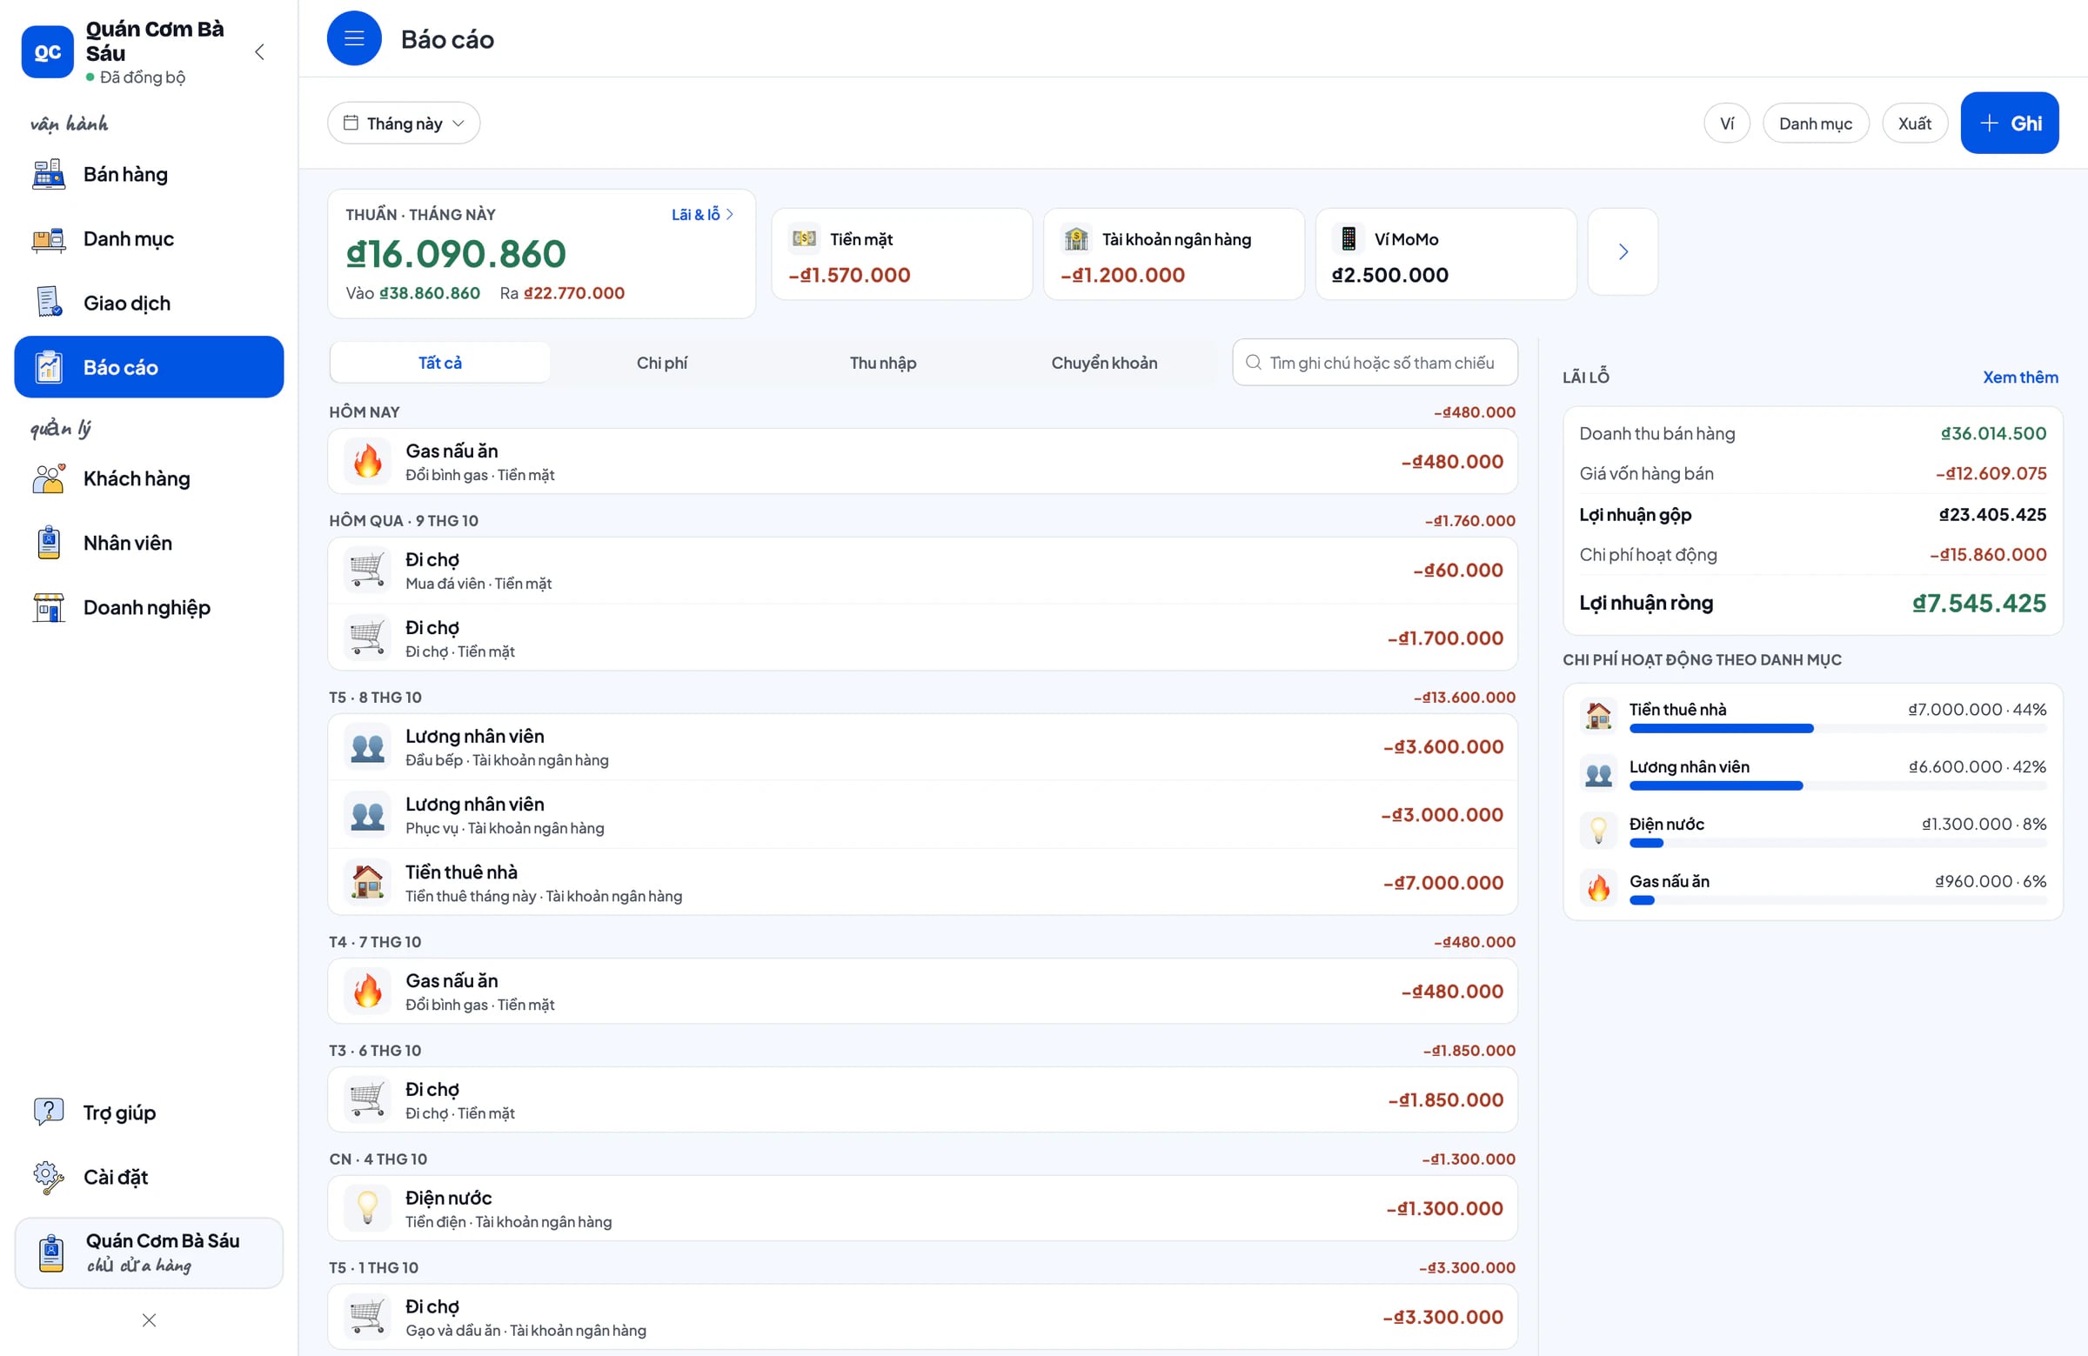Click the QC store logo
The height and width of the screenshot is (1356, 2088).
47,51
